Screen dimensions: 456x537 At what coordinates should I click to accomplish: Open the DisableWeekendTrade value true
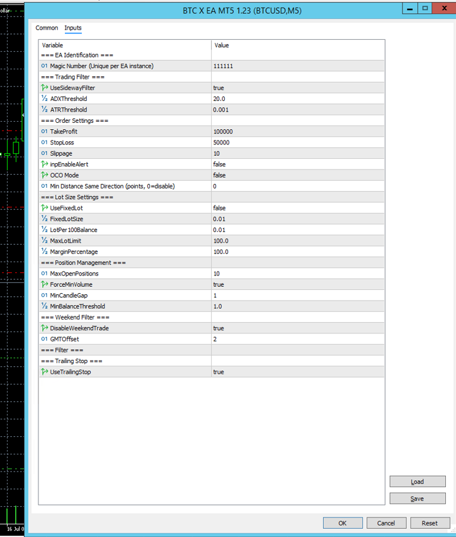(x=298, y=328)
